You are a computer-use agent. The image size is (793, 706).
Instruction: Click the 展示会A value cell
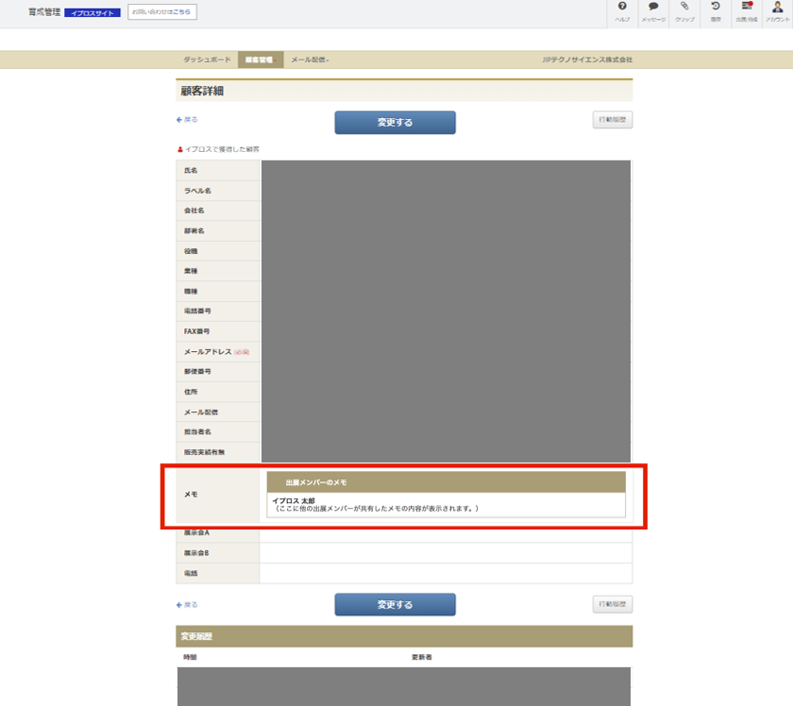tap(445, 533)
